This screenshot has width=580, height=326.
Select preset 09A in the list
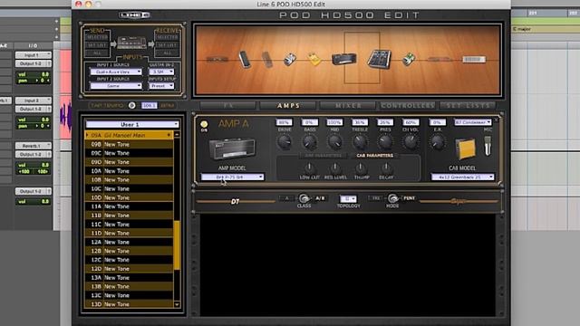(129, 135)
